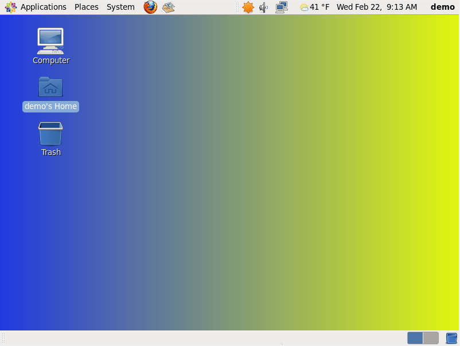Click the orange update notification icon
Screen dimensions: 460x346
coord(248,7)
